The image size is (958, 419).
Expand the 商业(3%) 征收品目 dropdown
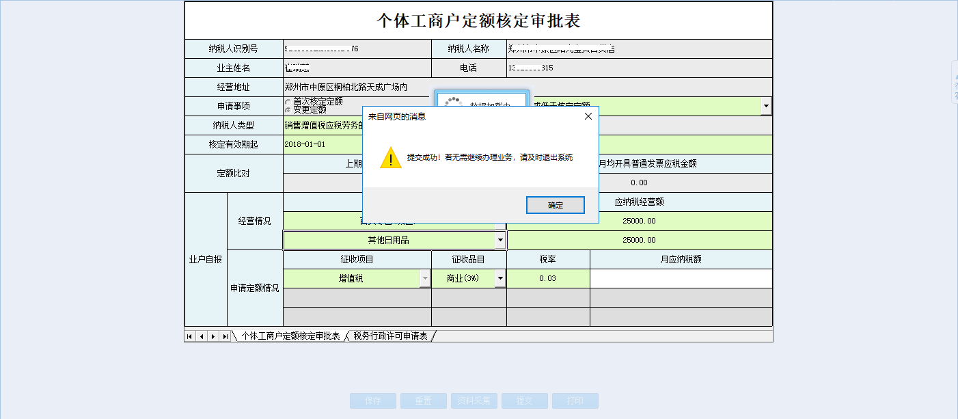(x=500, y=279)
